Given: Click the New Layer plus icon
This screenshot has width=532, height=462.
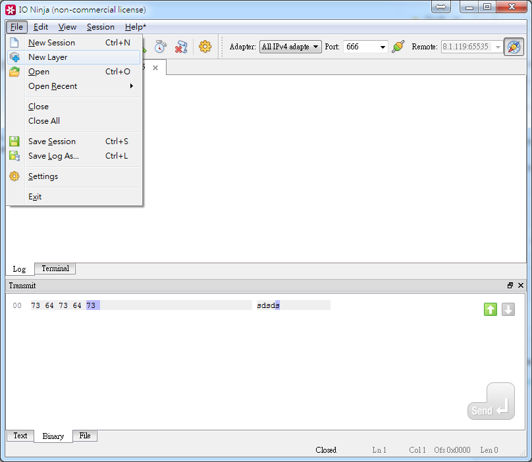Looking at the screenshot, I should click(x=14, y=57).
